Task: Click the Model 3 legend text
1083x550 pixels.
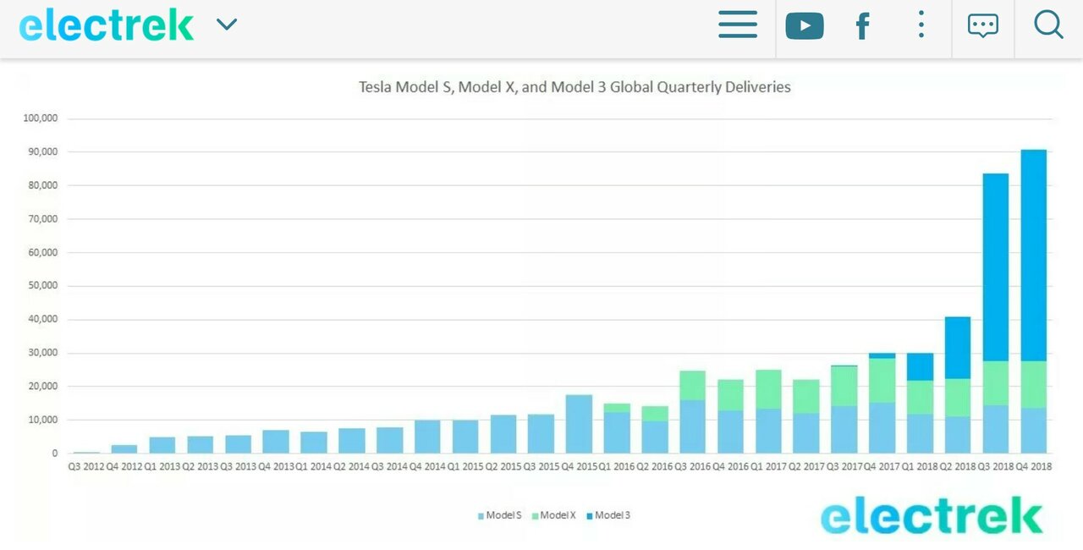Action: click(x=613, y=515)
